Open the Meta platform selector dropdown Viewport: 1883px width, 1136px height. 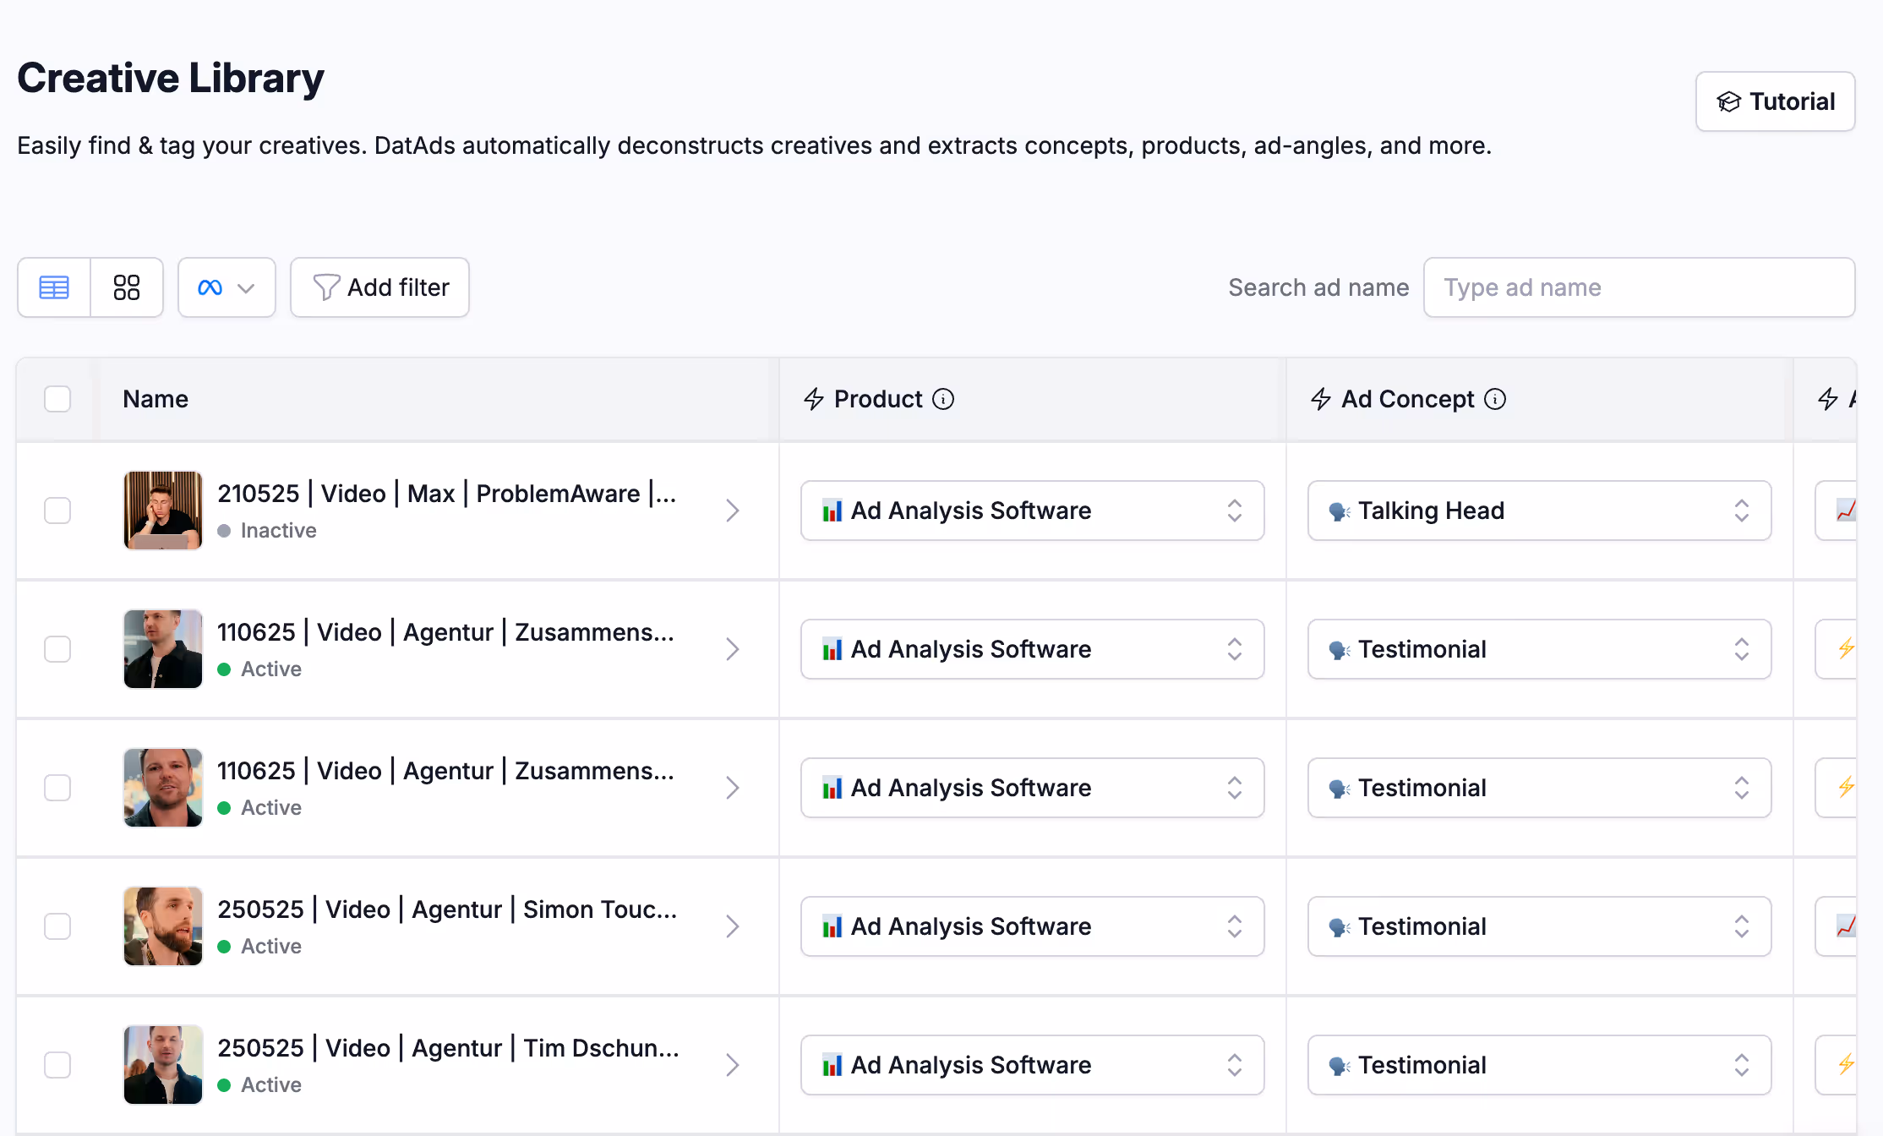227,287
